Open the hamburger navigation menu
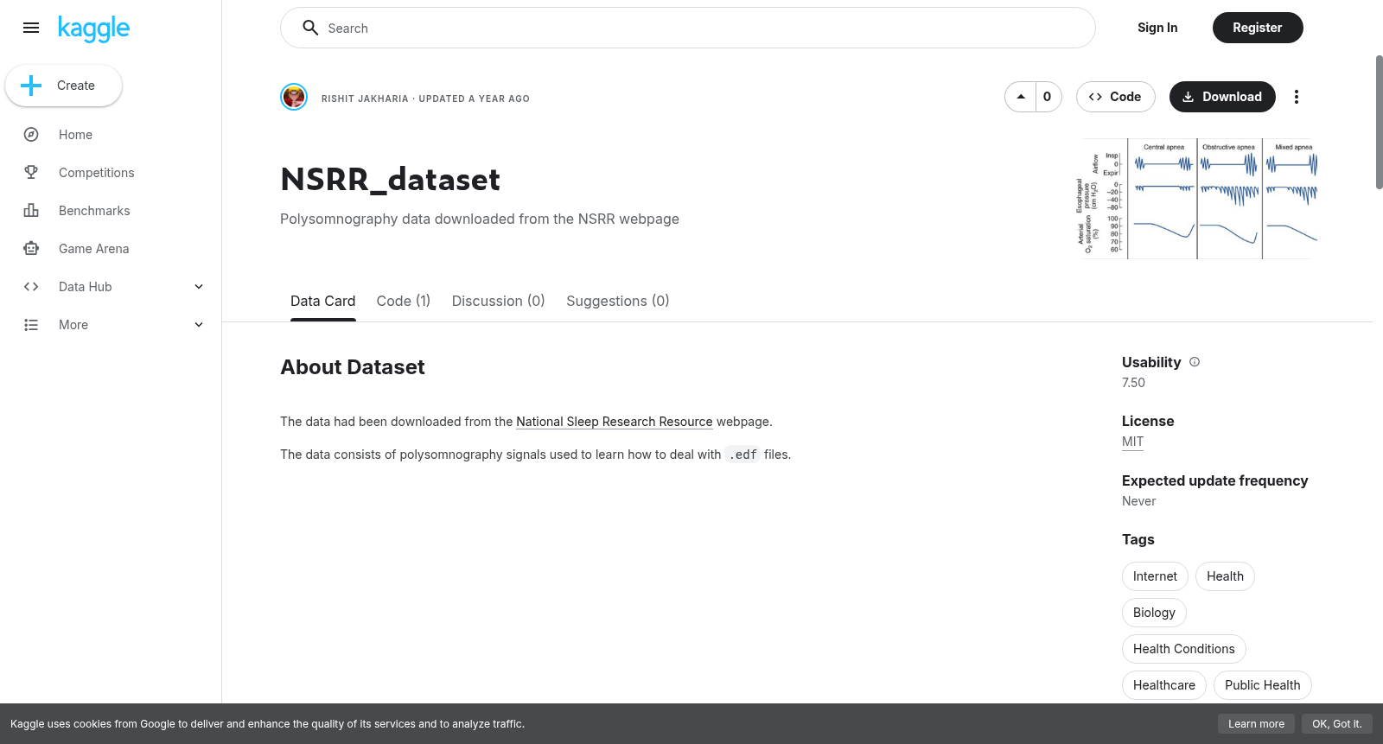1383x744 pixels. pyautogui.click(x=31, y=28)
